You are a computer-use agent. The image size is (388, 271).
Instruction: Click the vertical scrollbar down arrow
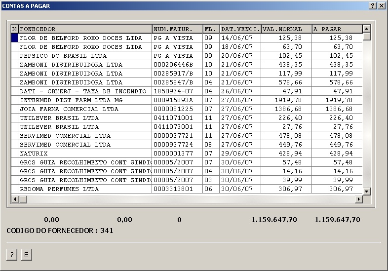(x=366, y=192)
